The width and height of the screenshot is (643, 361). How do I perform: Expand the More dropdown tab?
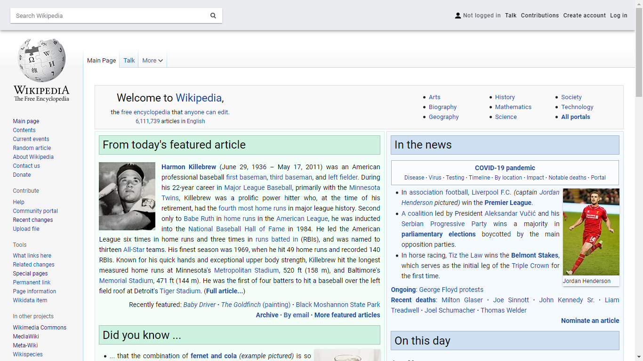[153, 60]
